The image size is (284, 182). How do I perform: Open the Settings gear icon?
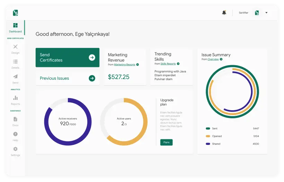(15, 149)
